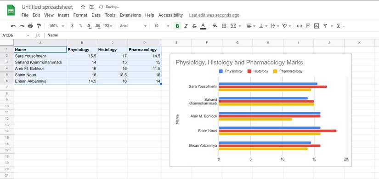Open the Insert menu
379x179 pixels.
(x=63, y=15)
